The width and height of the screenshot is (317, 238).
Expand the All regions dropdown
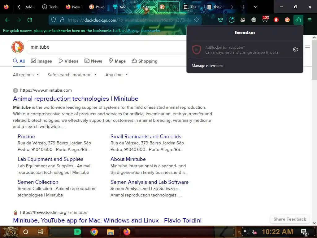[26, 75]
